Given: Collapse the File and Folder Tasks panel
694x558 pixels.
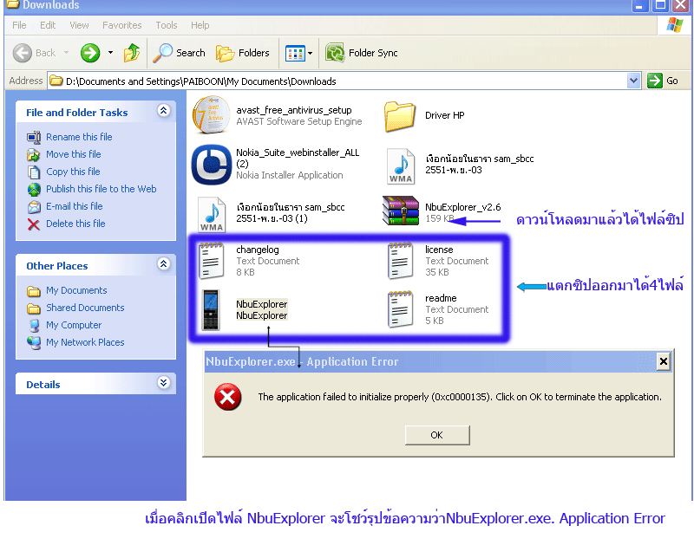Looking at the screenshot, I should 163,110.
